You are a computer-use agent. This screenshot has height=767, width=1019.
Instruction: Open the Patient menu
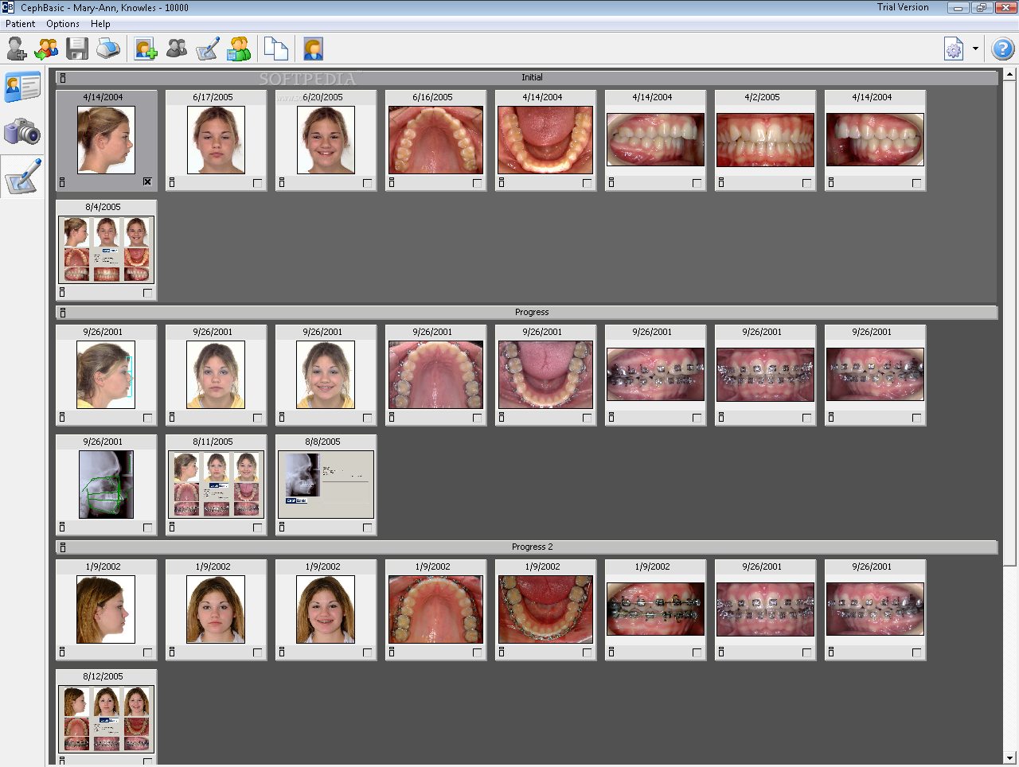(x=21, y=24)
